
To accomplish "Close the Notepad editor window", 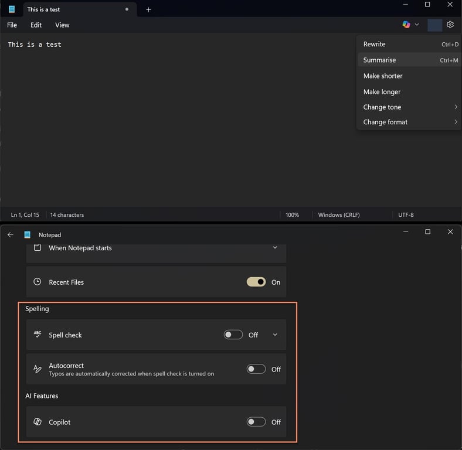I will click(450, 5).
